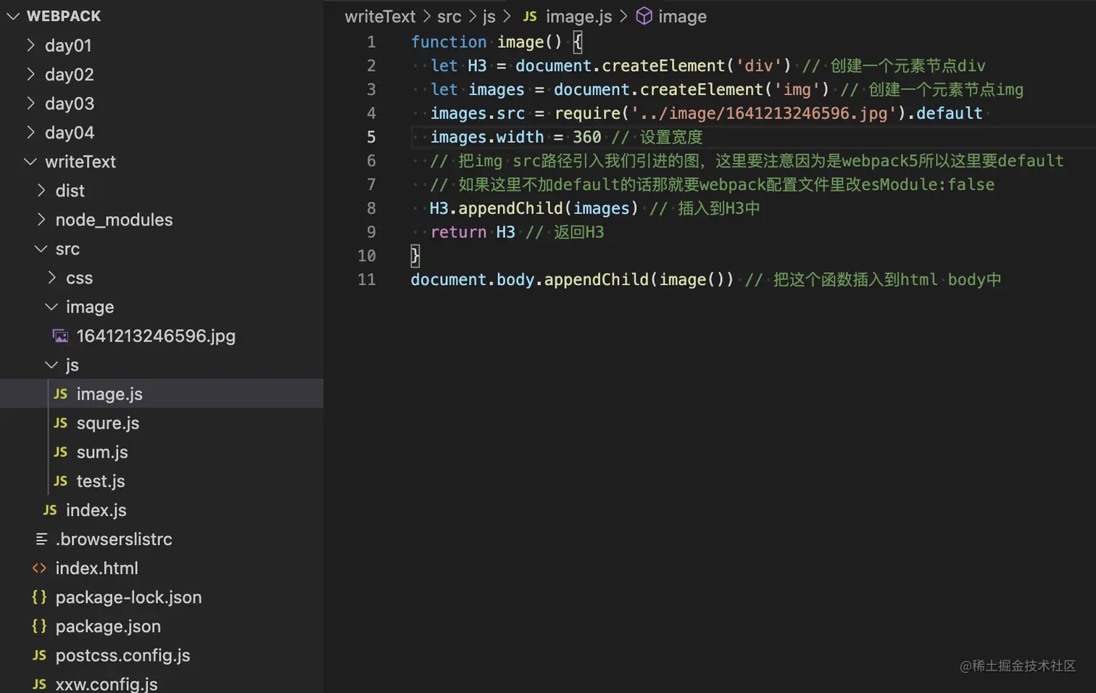
Task: Open the sum.js file
Action: coord(102,452)
